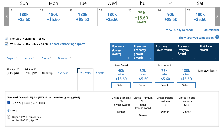Screen dimensions: 223x127
Task: Expand the Seats section
Action: click(100, 73)
